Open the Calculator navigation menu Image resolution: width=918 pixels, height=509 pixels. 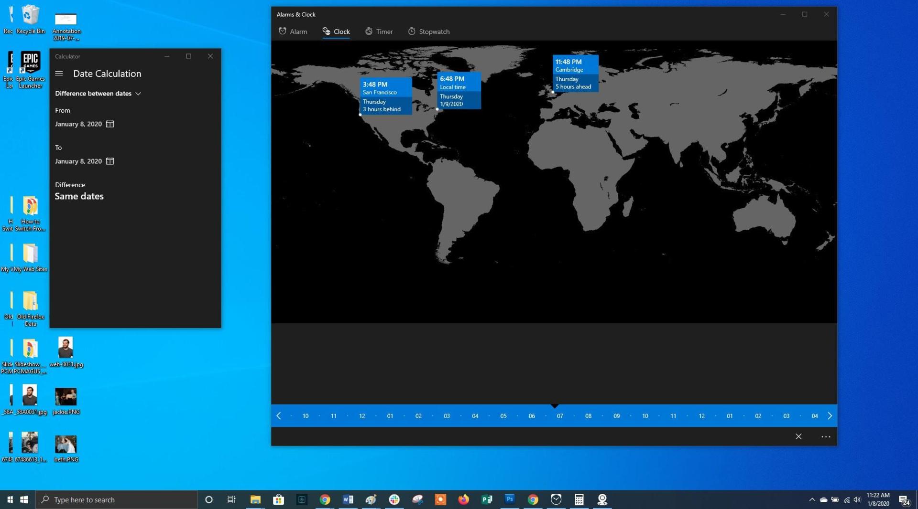click(x=59, y=74)
